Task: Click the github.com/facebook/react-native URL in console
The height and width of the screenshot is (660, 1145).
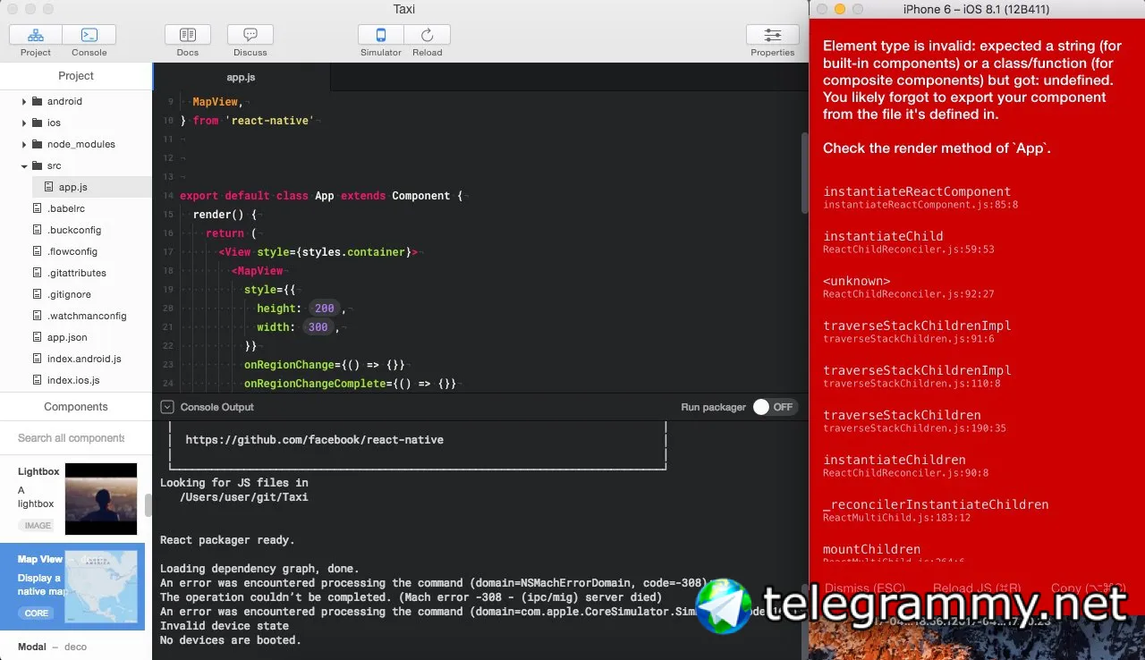Action: 314,440
